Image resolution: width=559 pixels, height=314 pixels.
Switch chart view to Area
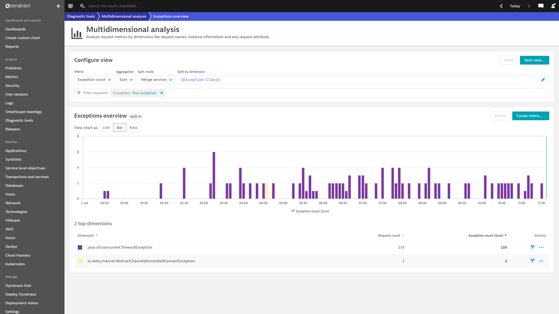[133, 127]
